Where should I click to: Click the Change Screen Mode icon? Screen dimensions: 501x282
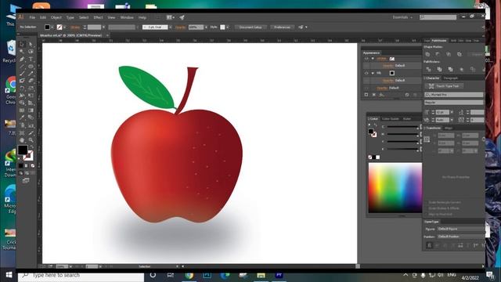[26, 181]
